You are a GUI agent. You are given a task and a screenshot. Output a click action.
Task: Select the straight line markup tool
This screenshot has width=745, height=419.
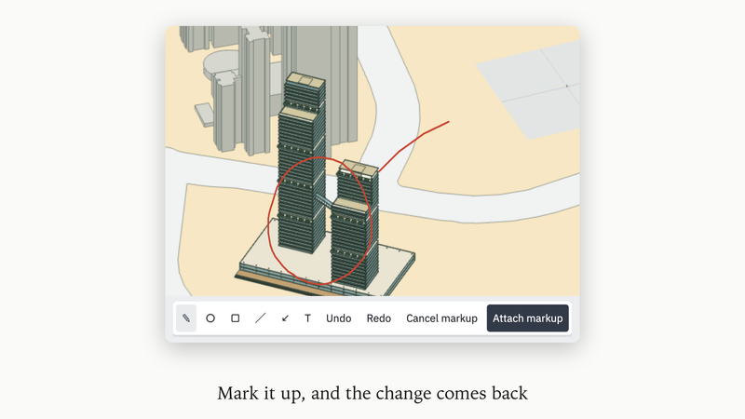261,318
